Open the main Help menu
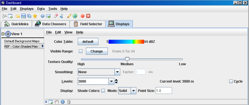 coord(64,9)
